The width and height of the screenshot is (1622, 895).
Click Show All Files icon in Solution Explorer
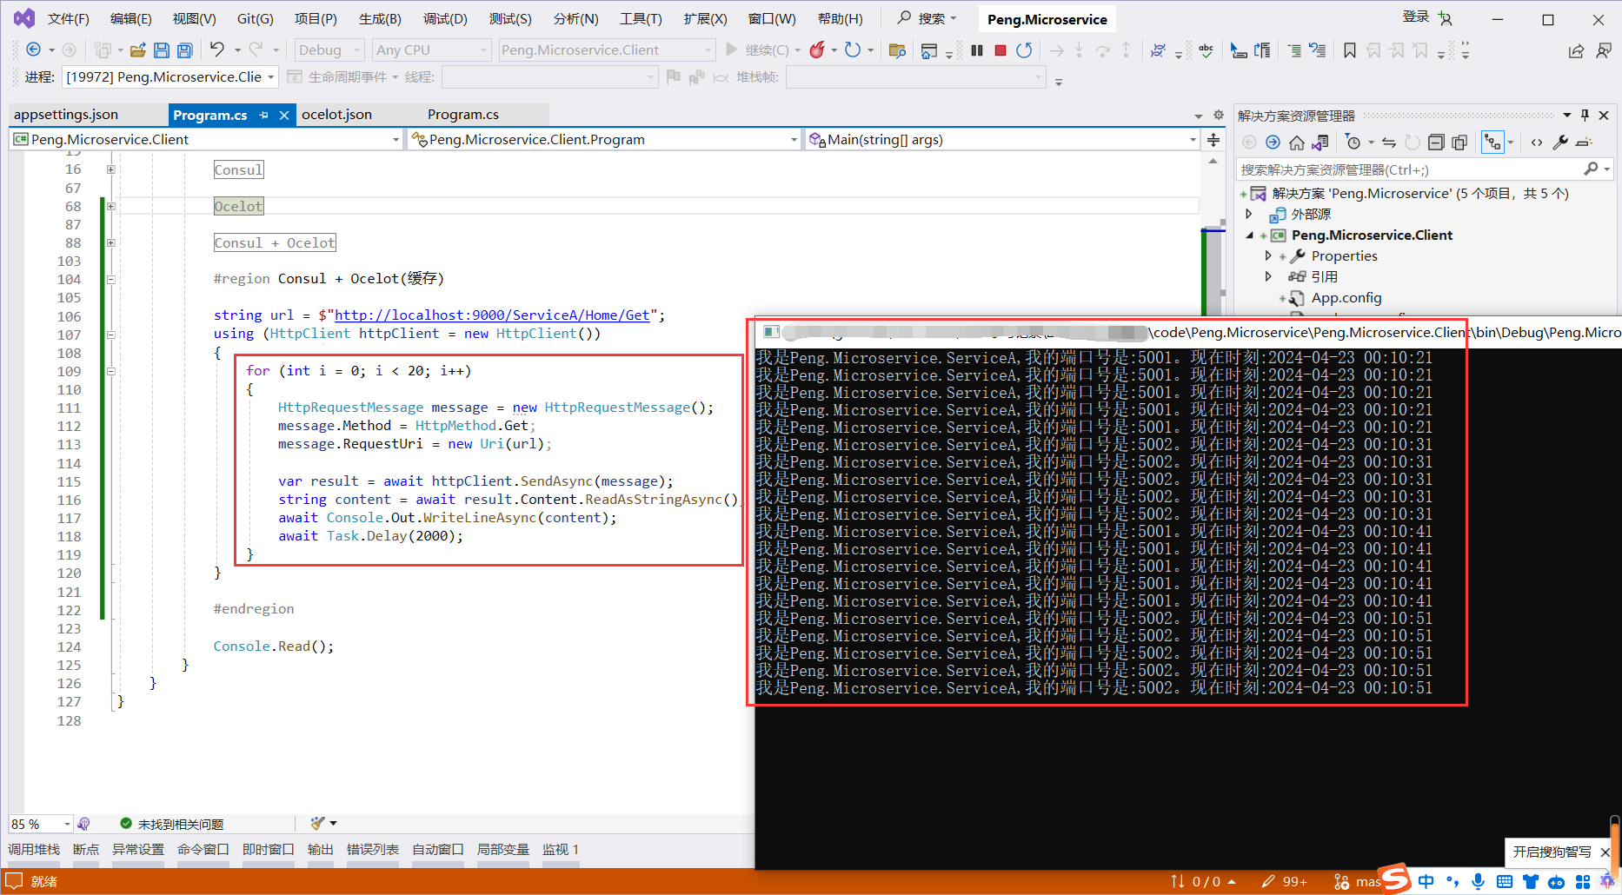(1459, 143)
